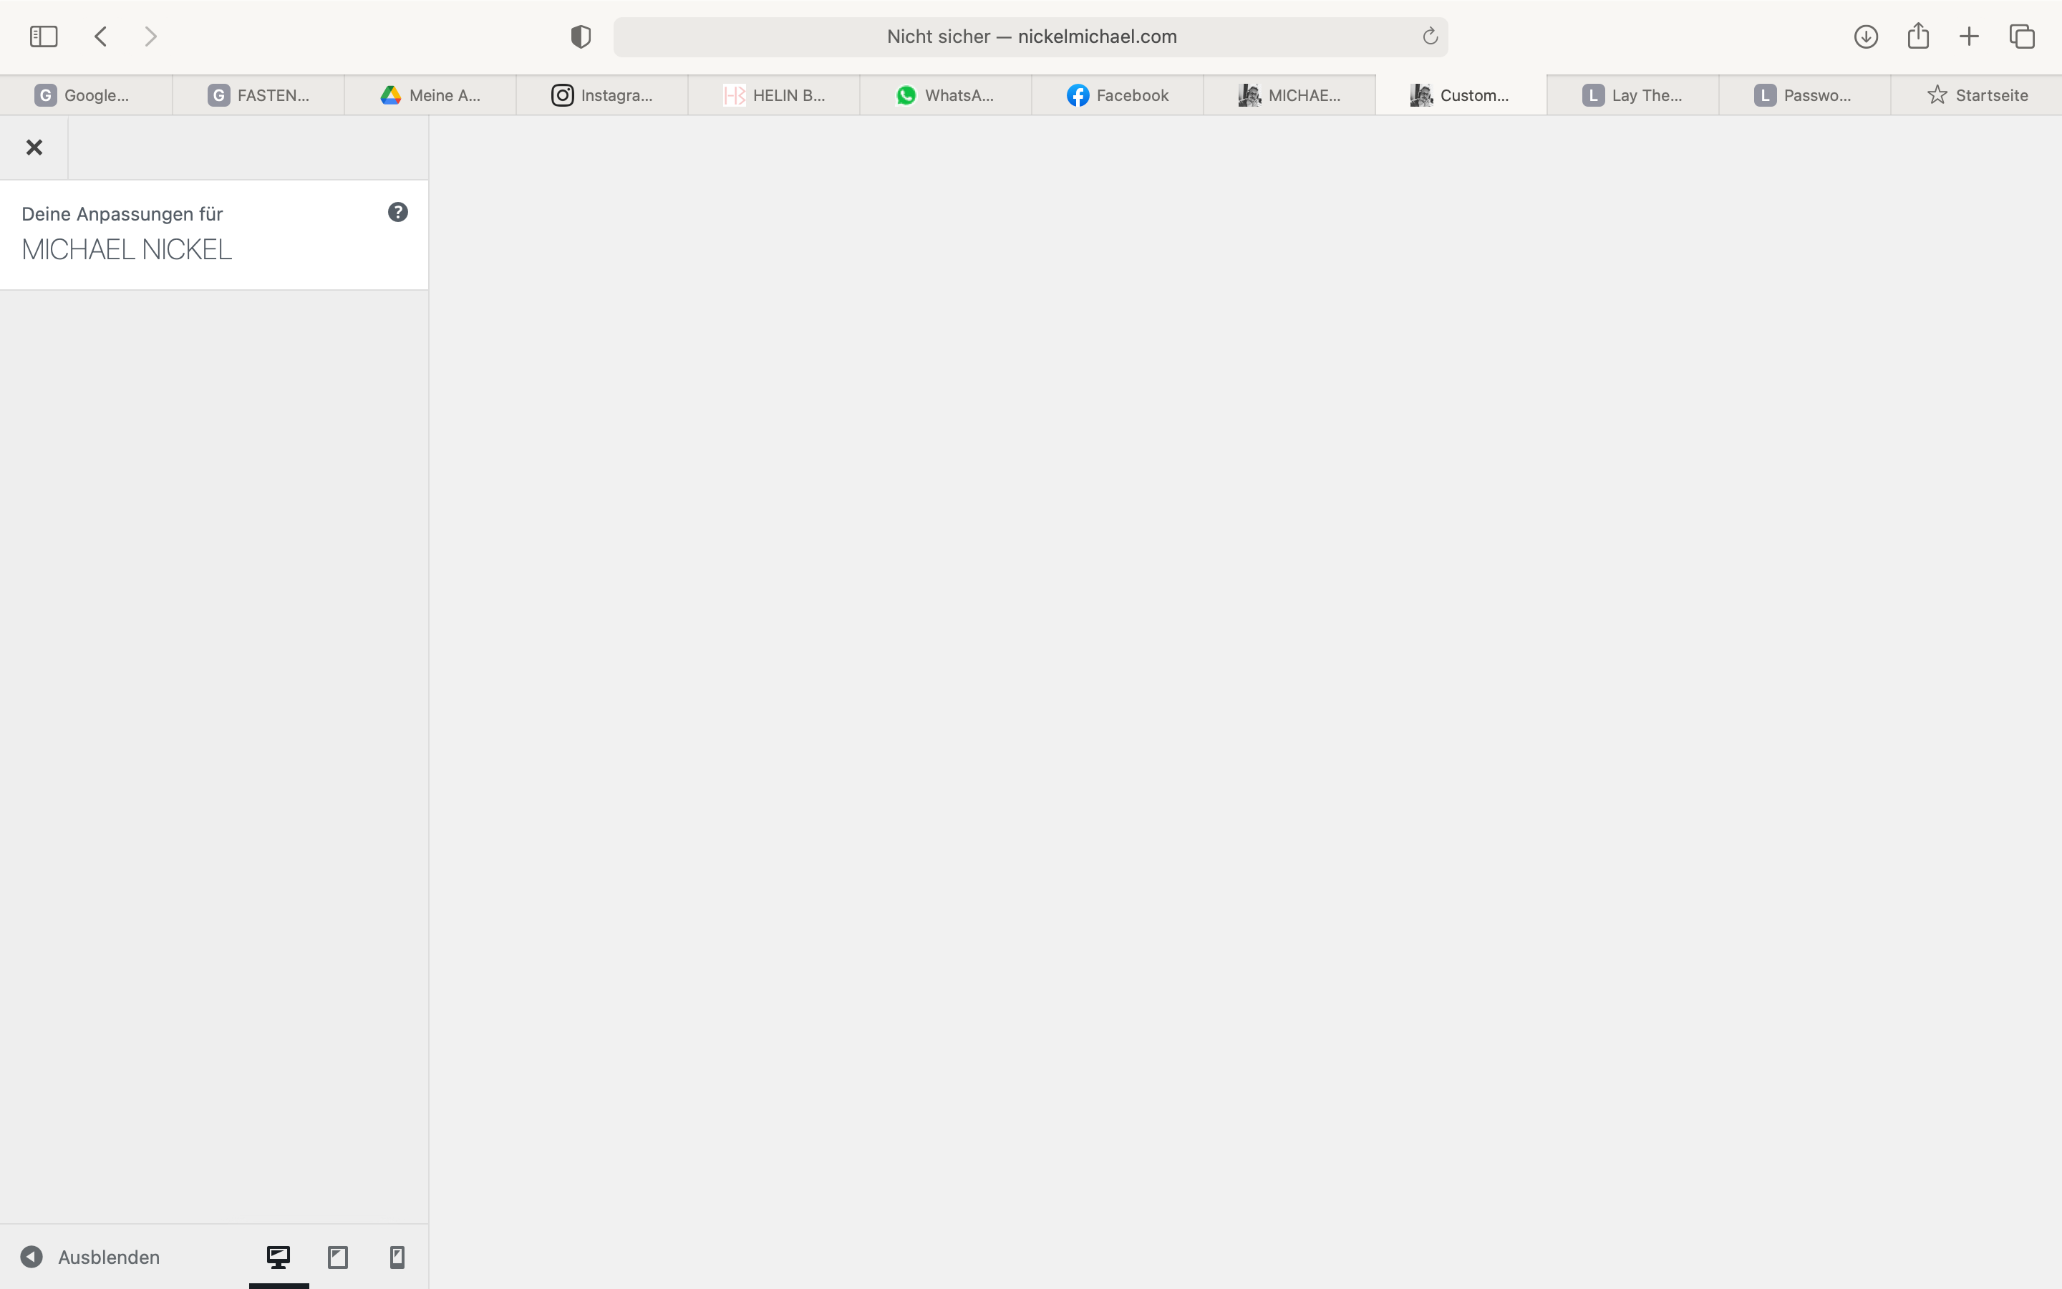This screenshot has height=1289, width=2062.
Task: Show tab overview icon
Action: (2022, 37)
